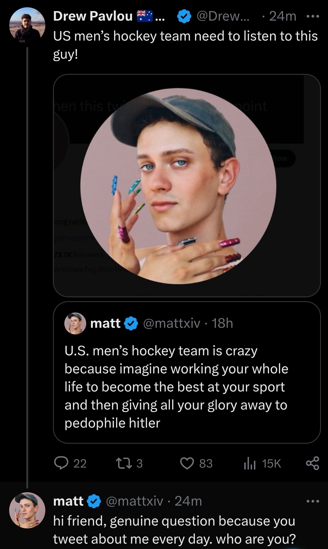Tap @mattxiv handle in the reply
Viewport: 328px width, 549px height.
coord(134,501)
